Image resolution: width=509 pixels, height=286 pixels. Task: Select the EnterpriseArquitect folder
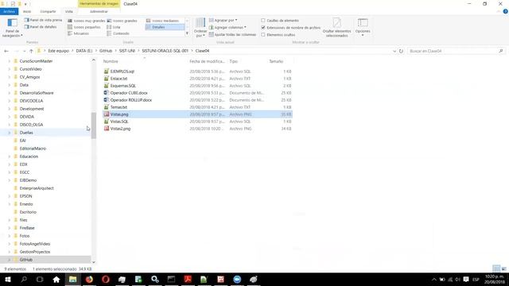click(x=37, y=188)
